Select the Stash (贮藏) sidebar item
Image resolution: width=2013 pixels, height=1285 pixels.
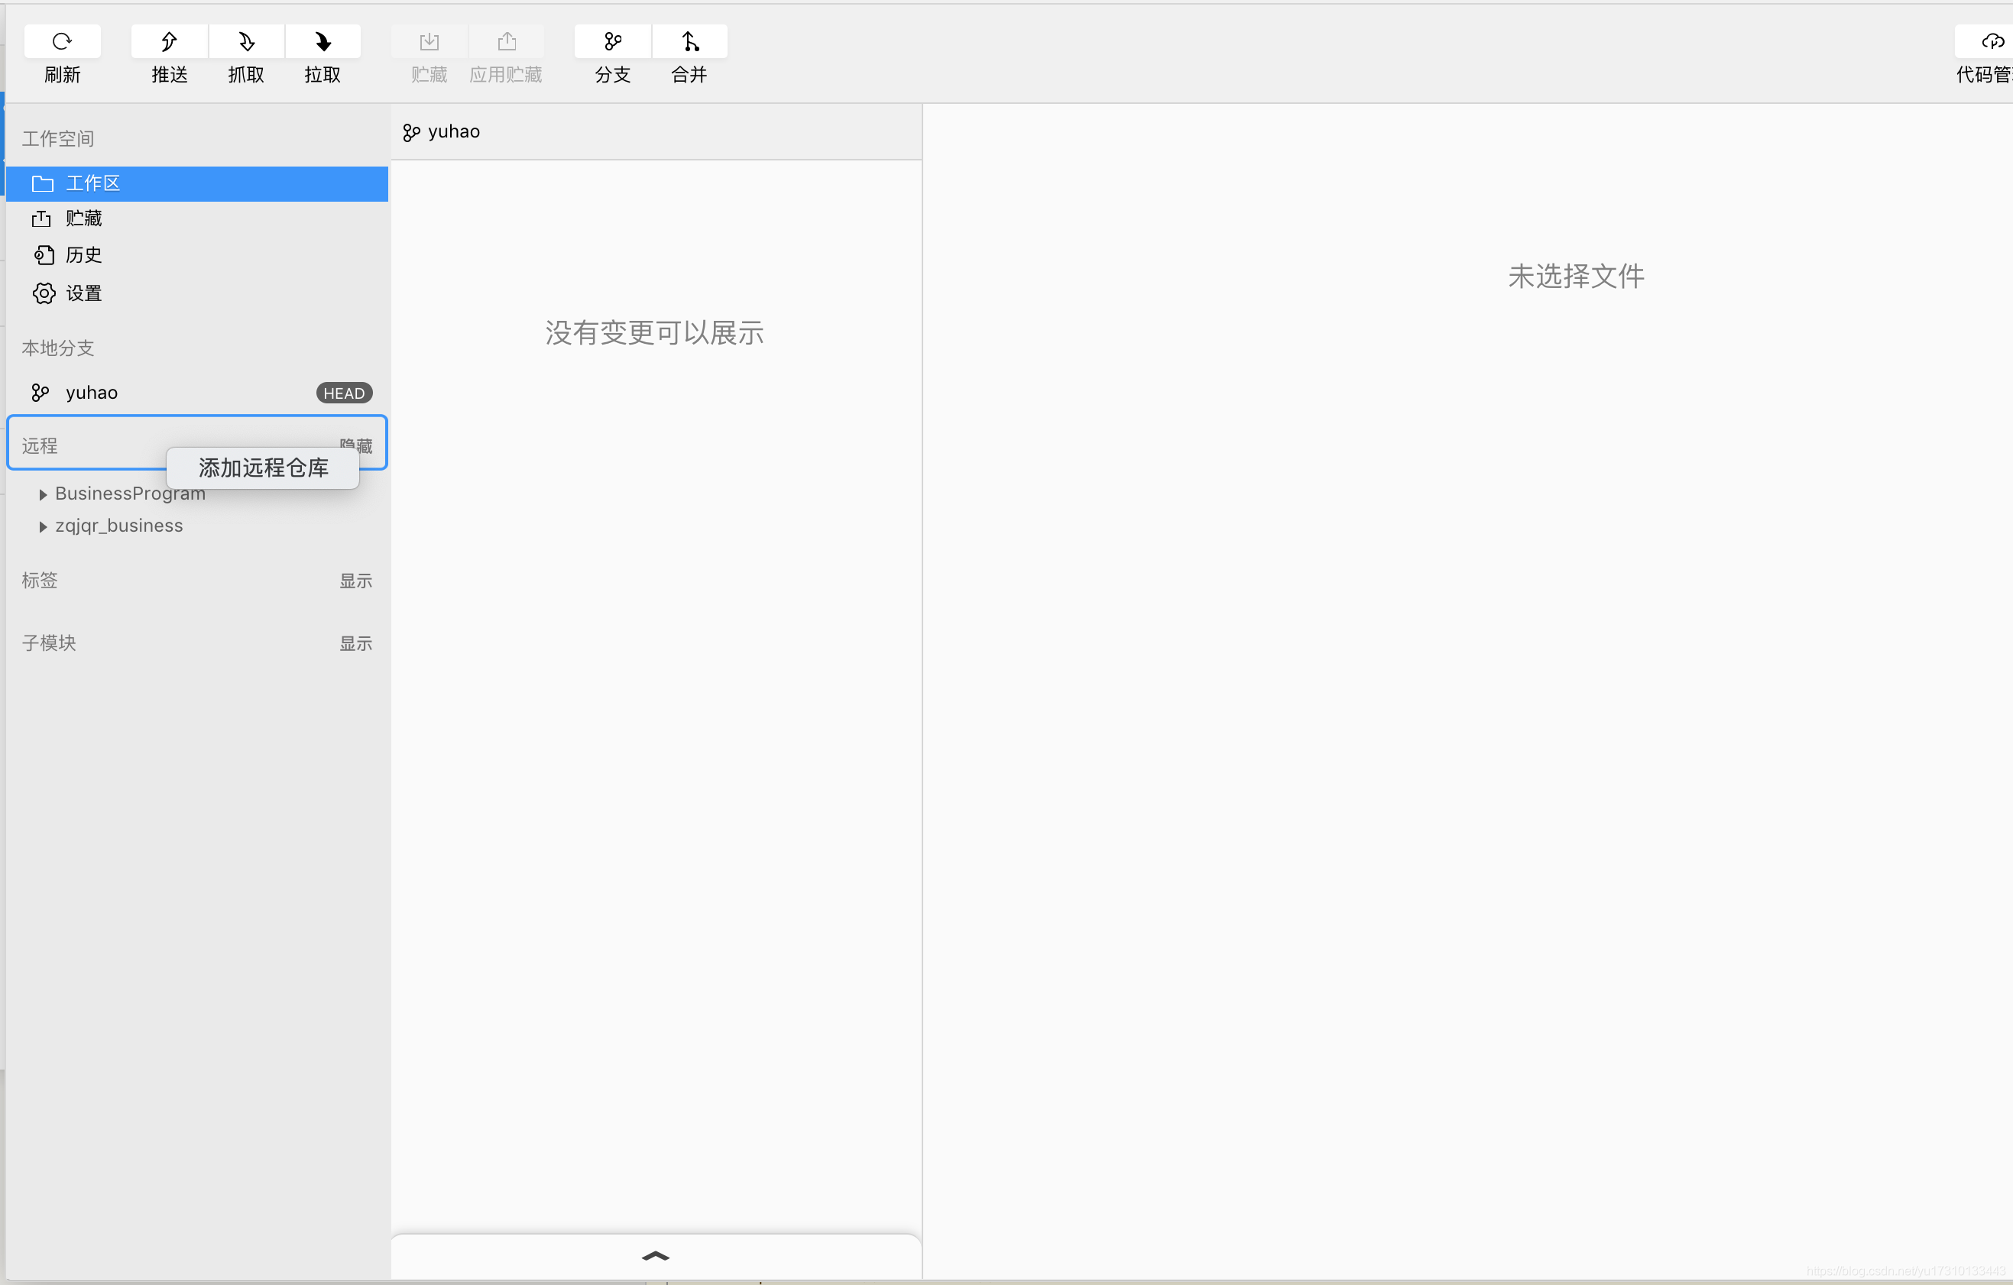(83, 219)
